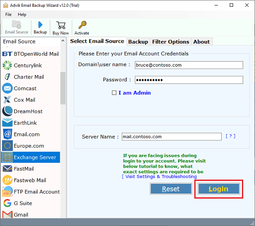The height and width of the screenshot is (226, 255).
Task: Choose Europe.com text in source list
Action: [29, 146]
